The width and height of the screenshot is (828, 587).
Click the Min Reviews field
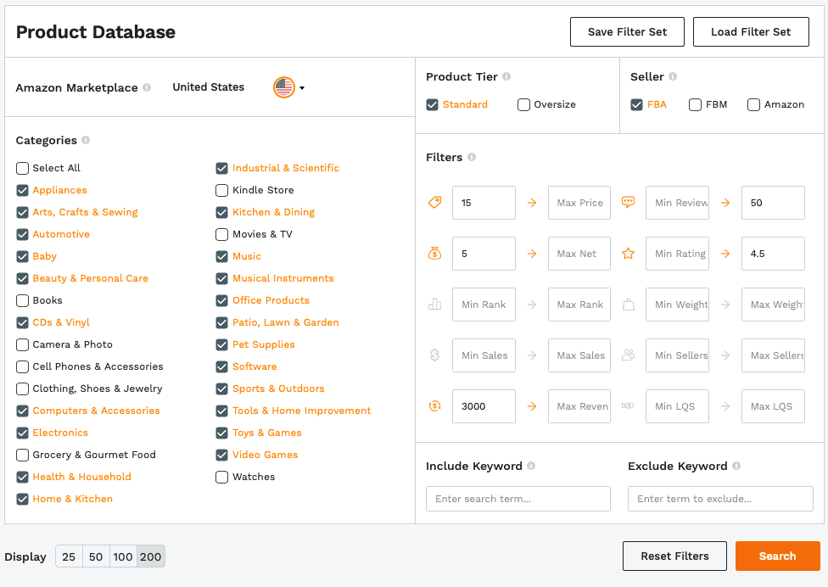pos(677,203)
